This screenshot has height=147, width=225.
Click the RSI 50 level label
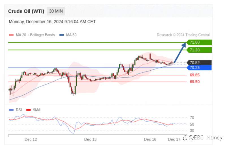coord(192,124)
